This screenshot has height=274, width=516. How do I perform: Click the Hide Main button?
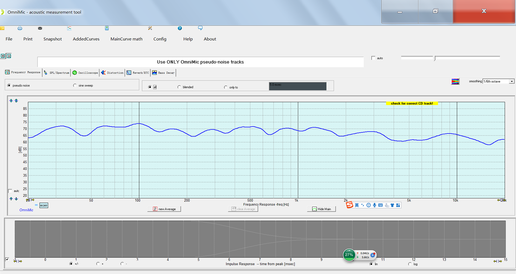click(x=321, y=209)
